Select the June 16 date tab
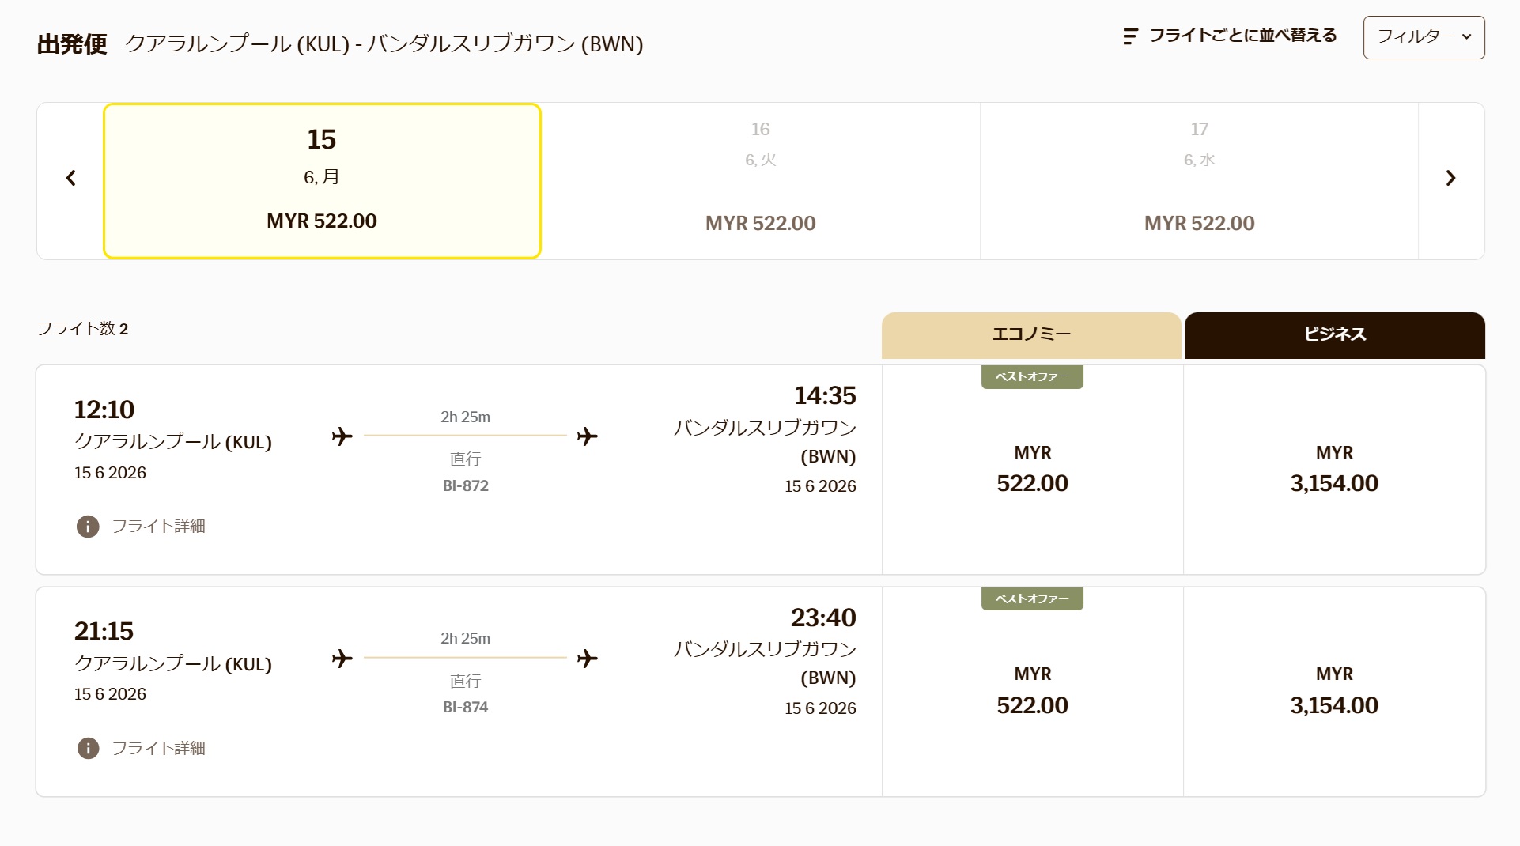Screen dimensions: 1520x846 pyautogui.click(x=760, y=181)
